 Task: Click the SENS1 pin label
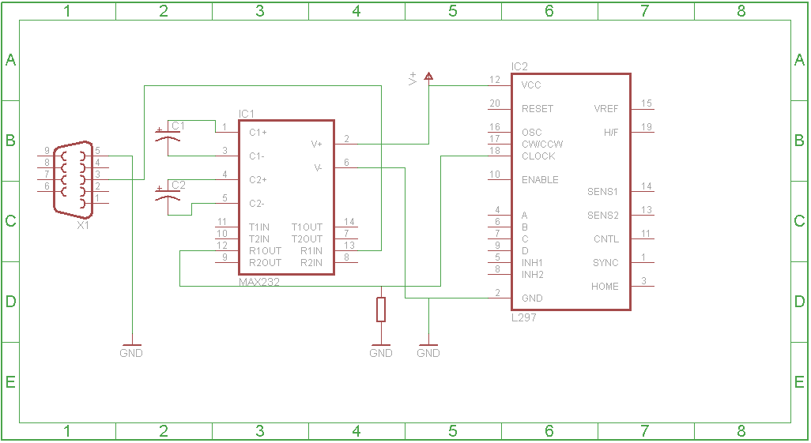pos(602,192)
